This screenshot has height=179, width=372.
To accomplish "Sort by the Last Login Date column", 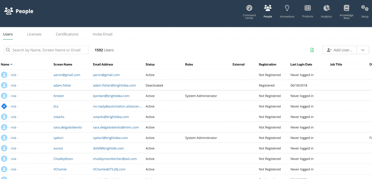I will [x=301, y=64].
